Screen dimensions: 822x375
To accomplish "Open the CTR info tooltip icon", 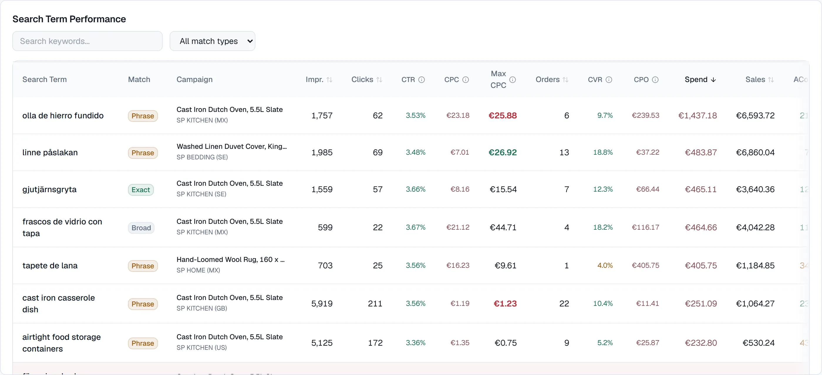I will click(422, 80).
